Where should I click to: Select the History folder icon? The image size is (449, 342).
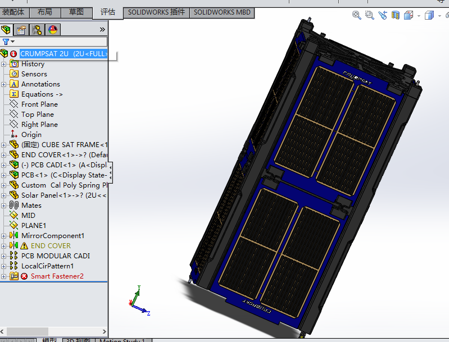(x=14, y=64)
